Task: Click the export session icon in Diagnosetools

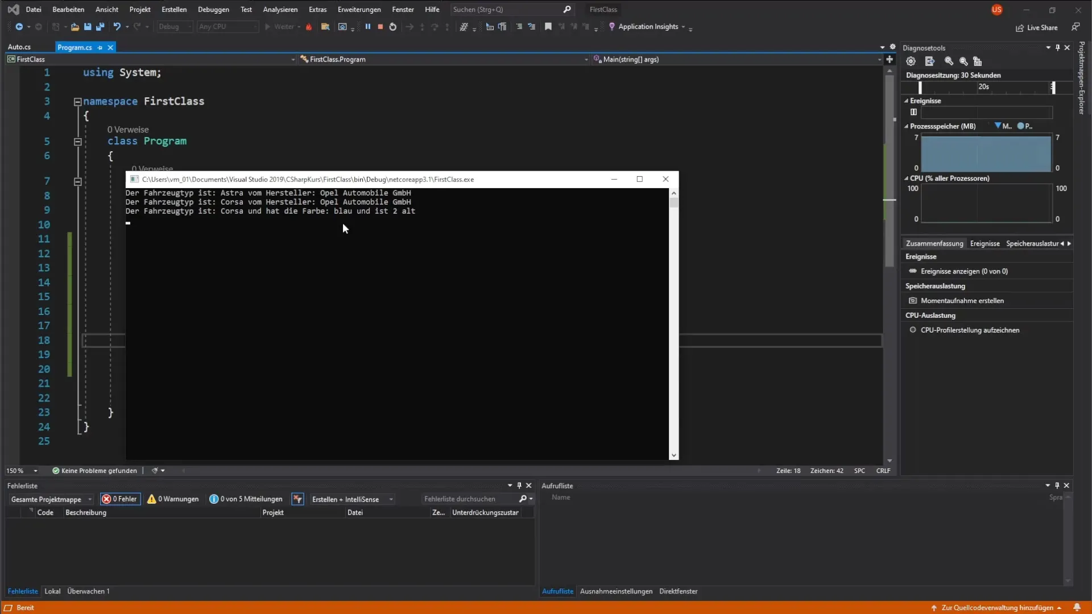Action: (x=929, y=61)
